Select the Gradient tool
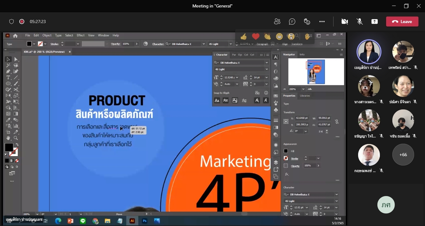 [16, 114]
